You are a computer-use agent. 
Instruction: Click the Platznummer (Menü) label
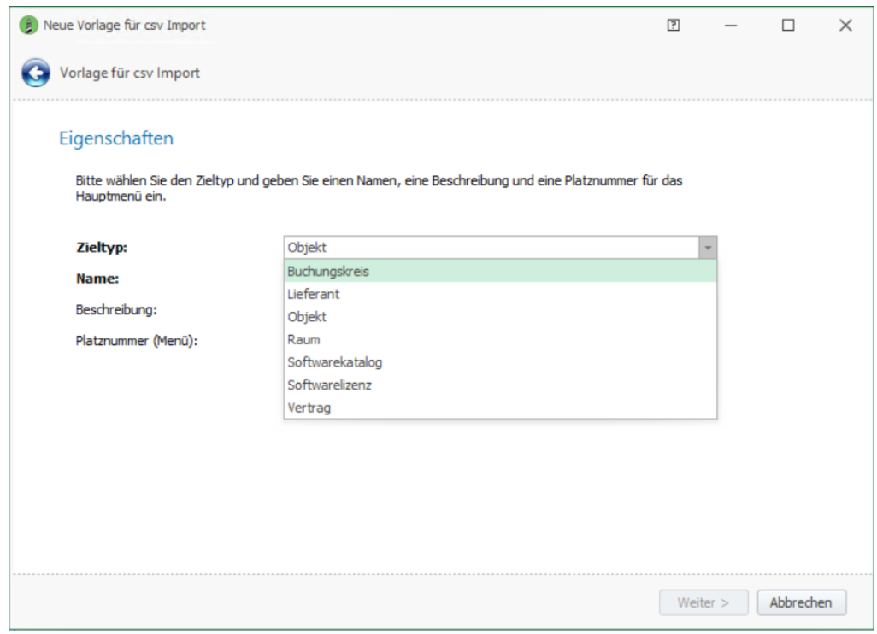[x=137, y=340]
